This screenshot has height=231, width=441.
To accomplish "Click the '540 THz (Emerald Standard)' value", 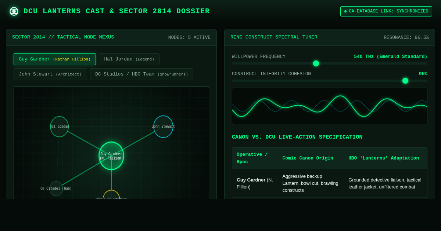I will [391, 56].
